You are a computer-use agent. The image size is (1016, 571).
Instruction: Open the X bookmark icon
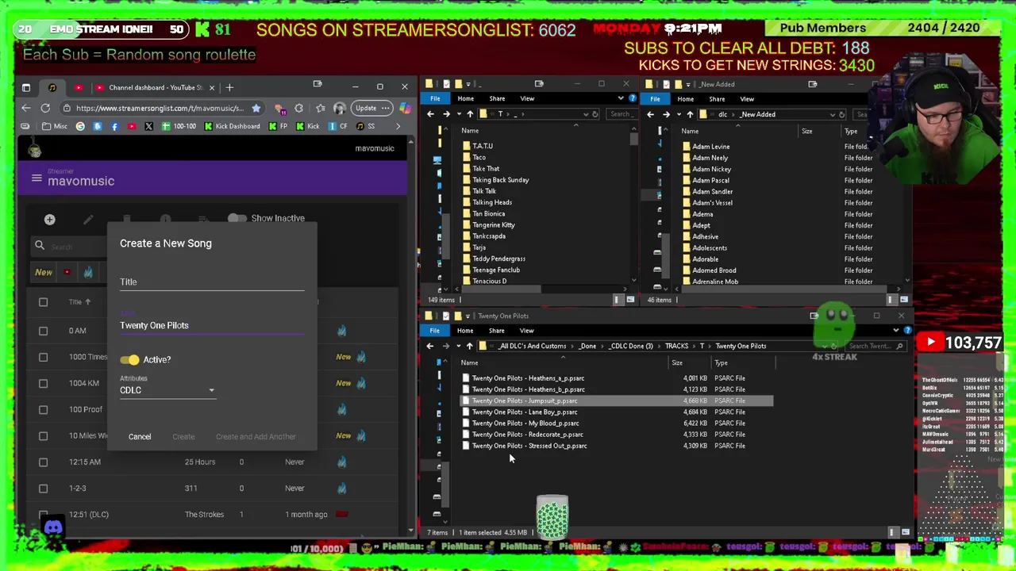click(x=148, y=126)
